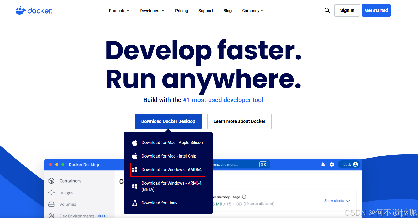The width and height of the screenshot is (418, 220).
Task: Expand the Developers menu
Action: (152, 11)
